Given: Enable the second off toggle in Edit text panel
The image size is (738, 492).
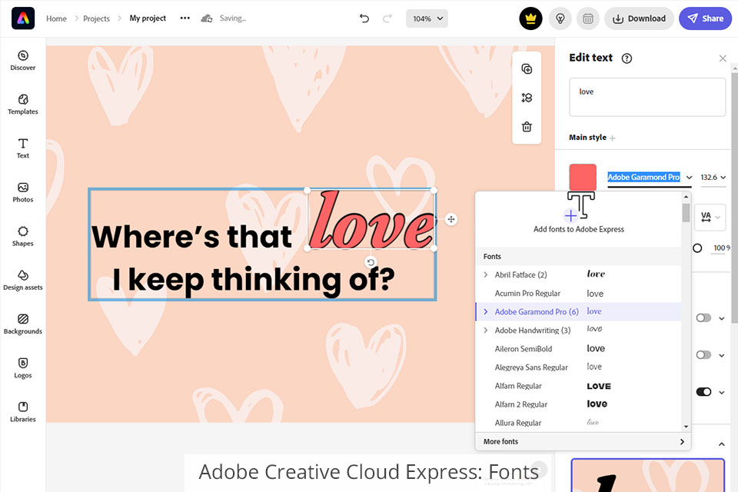Looking at the screenshot, I should tap(703, 354).
